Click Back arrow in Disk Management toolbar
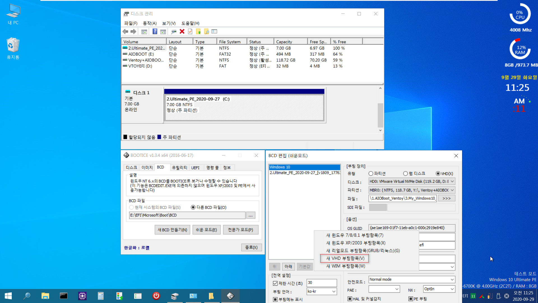This screenshot has height=303, width=538. pyautogui.click(x=125, y=32)
